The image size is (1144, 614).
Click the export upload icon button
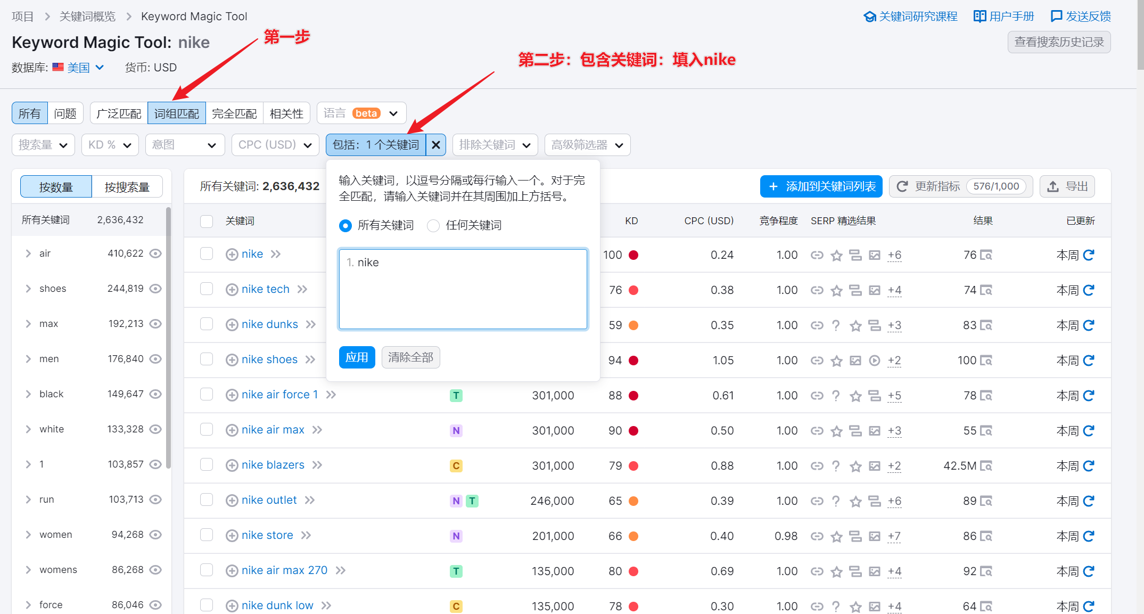[1052, 186]
